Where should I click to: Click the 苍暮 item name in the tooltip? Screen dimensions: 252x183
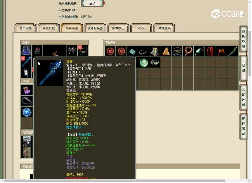(69, 61)
